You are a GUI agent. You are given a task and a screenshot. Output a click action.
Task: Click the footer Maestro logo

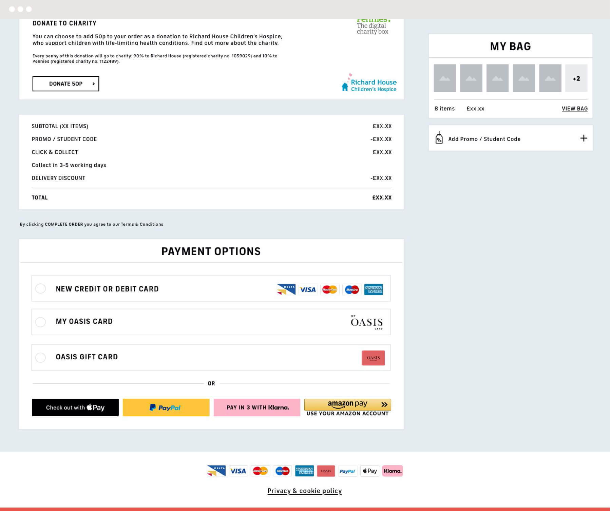(x=282, y=471)
